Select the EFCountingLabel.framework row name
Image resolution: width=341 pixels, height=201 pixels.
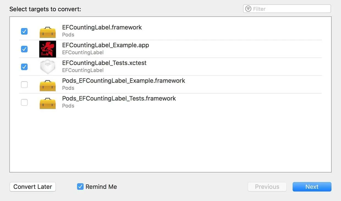coord(102,28)
